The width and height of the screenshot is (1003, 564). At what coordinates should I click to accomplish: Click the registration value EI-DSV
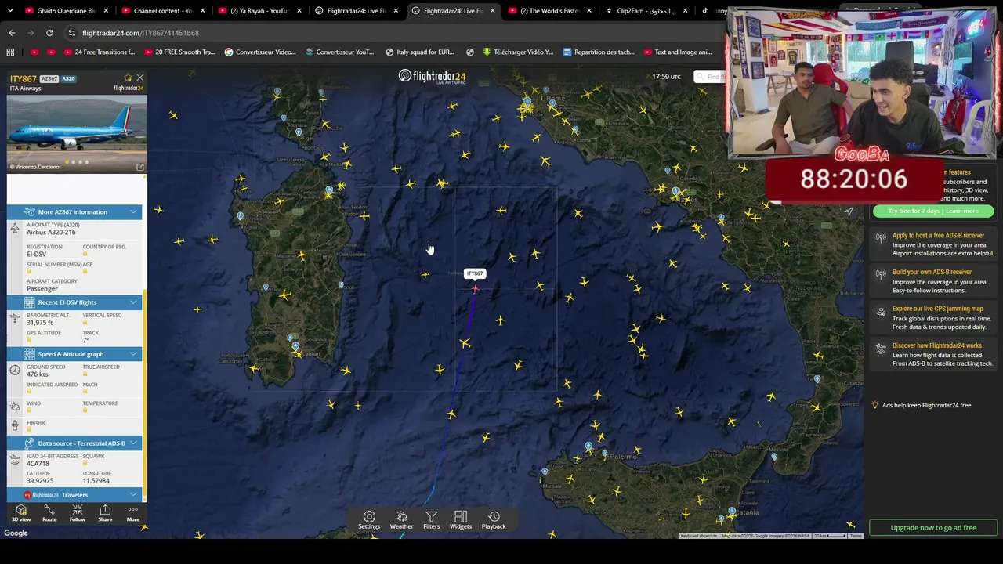(37, 255)
